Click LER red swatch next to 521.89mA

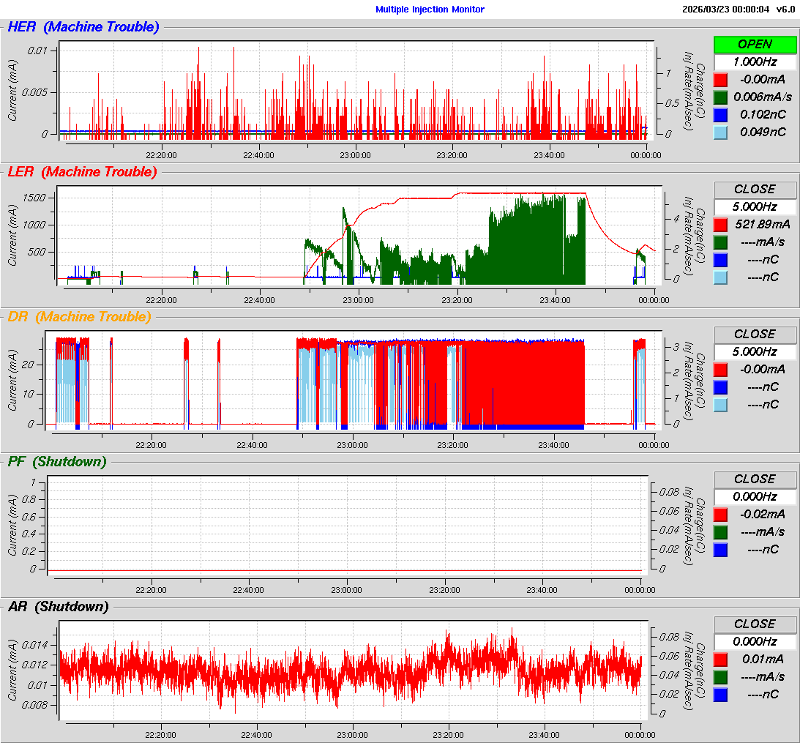pyautogui.click(x=721, y=224)
